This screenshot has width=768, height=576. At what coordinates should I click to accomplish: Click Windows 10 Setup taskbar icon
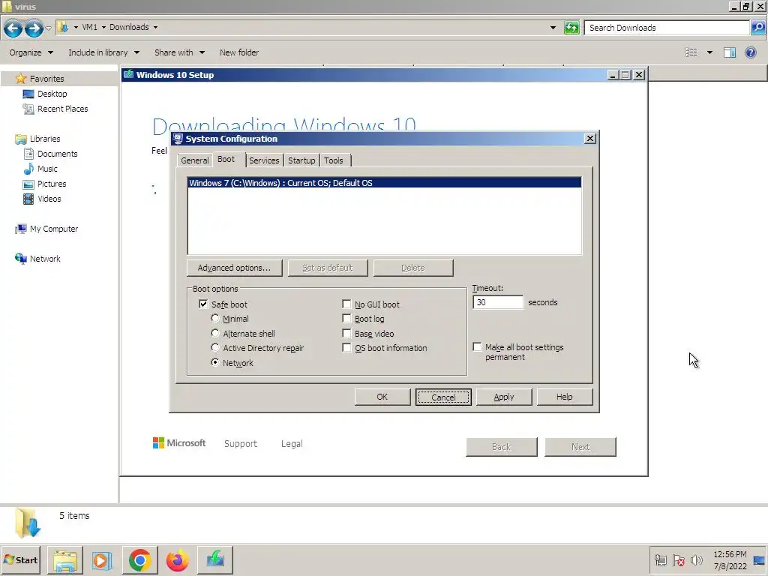point(215,559)
